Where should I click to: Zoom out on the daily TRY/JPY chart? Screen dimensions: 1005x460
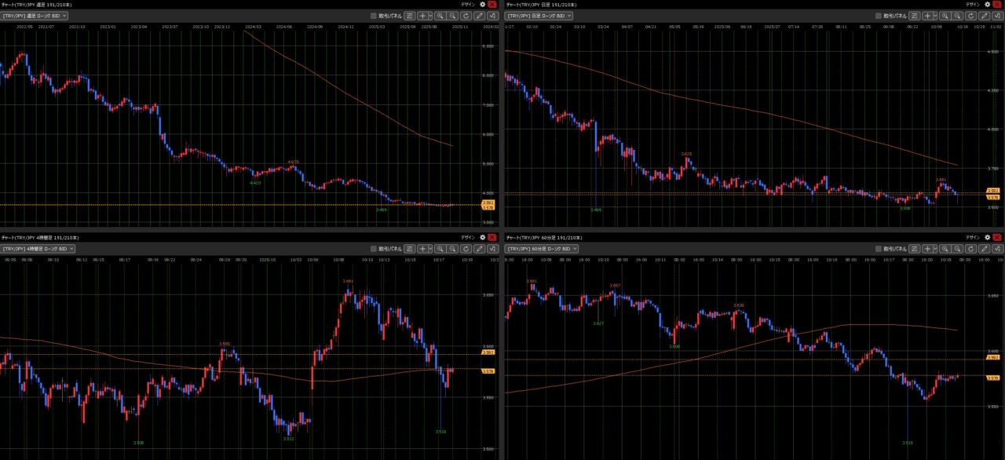point(958,16)
